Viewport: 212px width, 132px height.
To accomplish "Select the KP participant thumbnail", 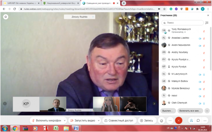I will [x=26, y=104].
